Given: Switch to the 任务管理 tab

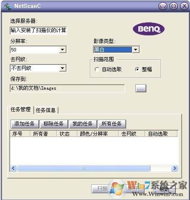Looking at the screenshot, I should coord(21,109).
